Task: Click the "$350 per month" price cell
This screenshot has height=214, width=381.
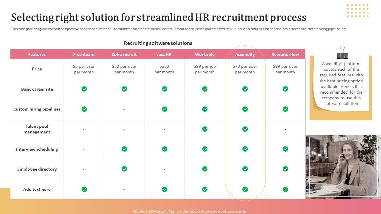Action: [164, 69]
